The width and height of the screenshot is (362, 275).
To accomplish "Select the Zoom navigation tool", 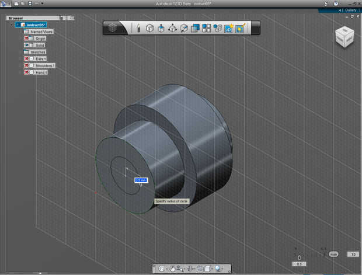I will point(180,269).
